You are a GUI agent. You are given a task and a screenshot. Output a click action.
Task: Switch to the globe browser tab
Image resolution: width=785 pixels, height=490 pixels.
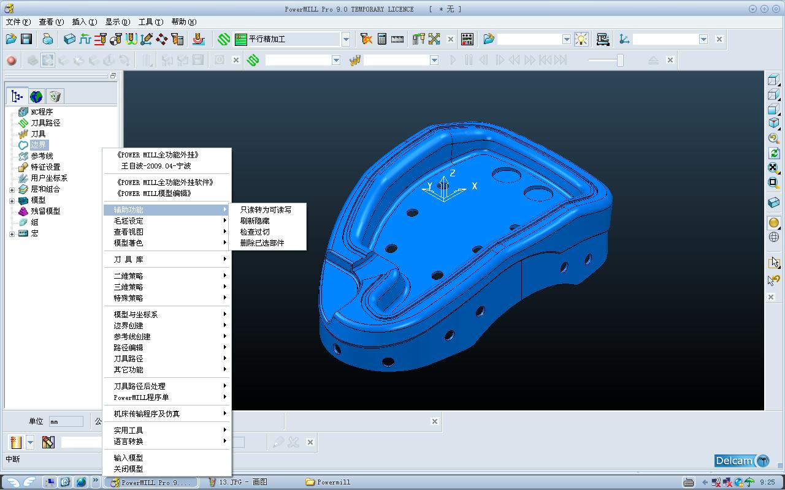(x=36, y=96)
